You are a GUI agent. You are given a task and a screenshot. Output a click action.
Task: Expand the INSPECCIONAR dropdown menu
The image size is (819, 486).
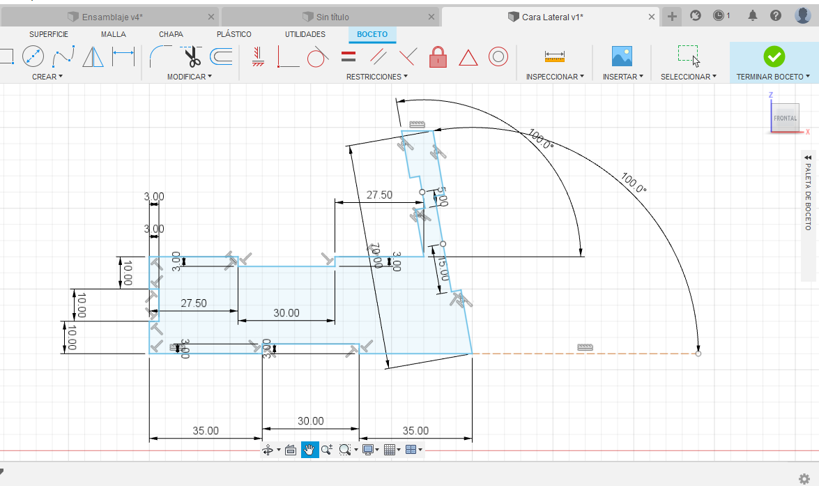coord(555,77)
